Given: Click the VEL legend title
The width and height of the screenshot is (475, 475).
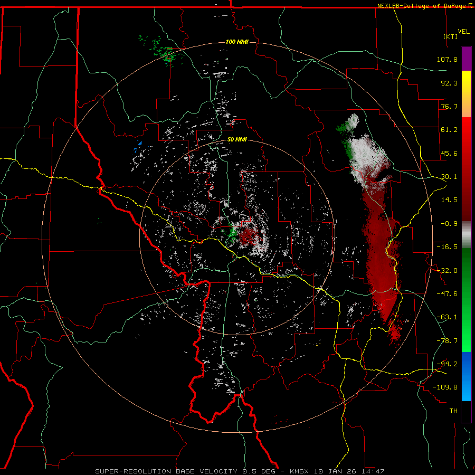Looking at the screenshot, I should [x=463, y=31].
